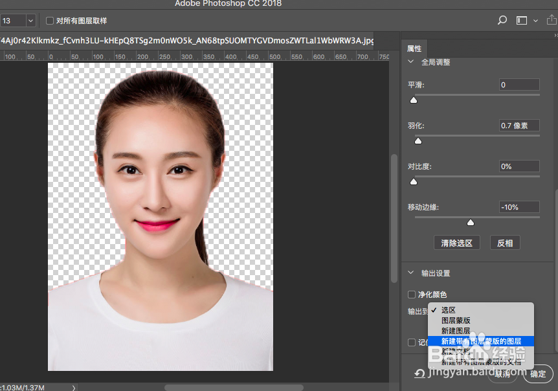Collapse the 输出设置 section
Screen dimensions: 558x391
(410, 273)
